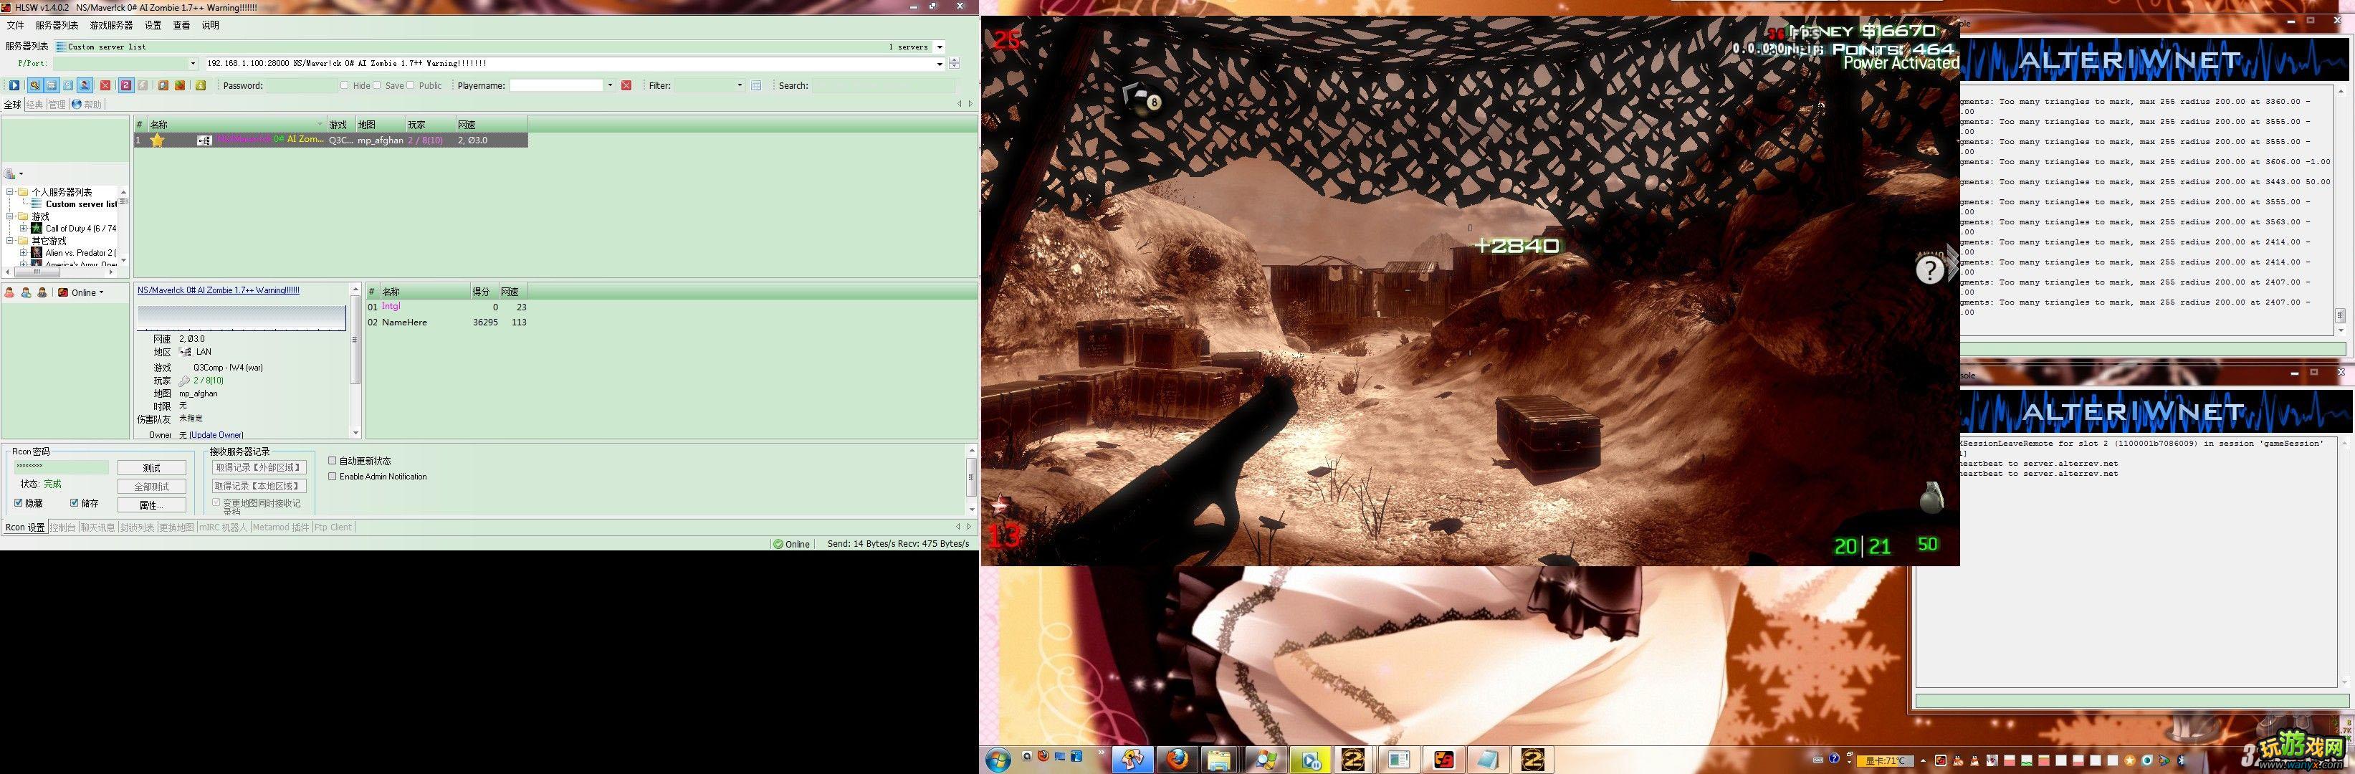Click the player/person icon in HLSW toolbar

[x=84, y=85]
